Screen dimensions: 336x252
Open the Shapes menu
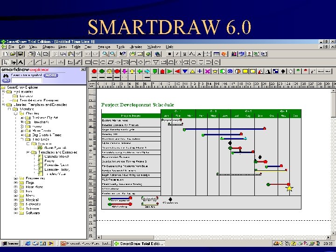[x=49, y=47]
